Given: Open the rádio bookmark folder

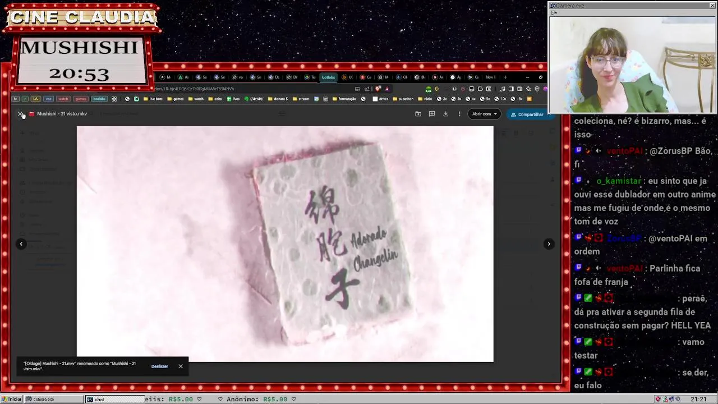Looking at the screenshot, I should coord(425,99).
